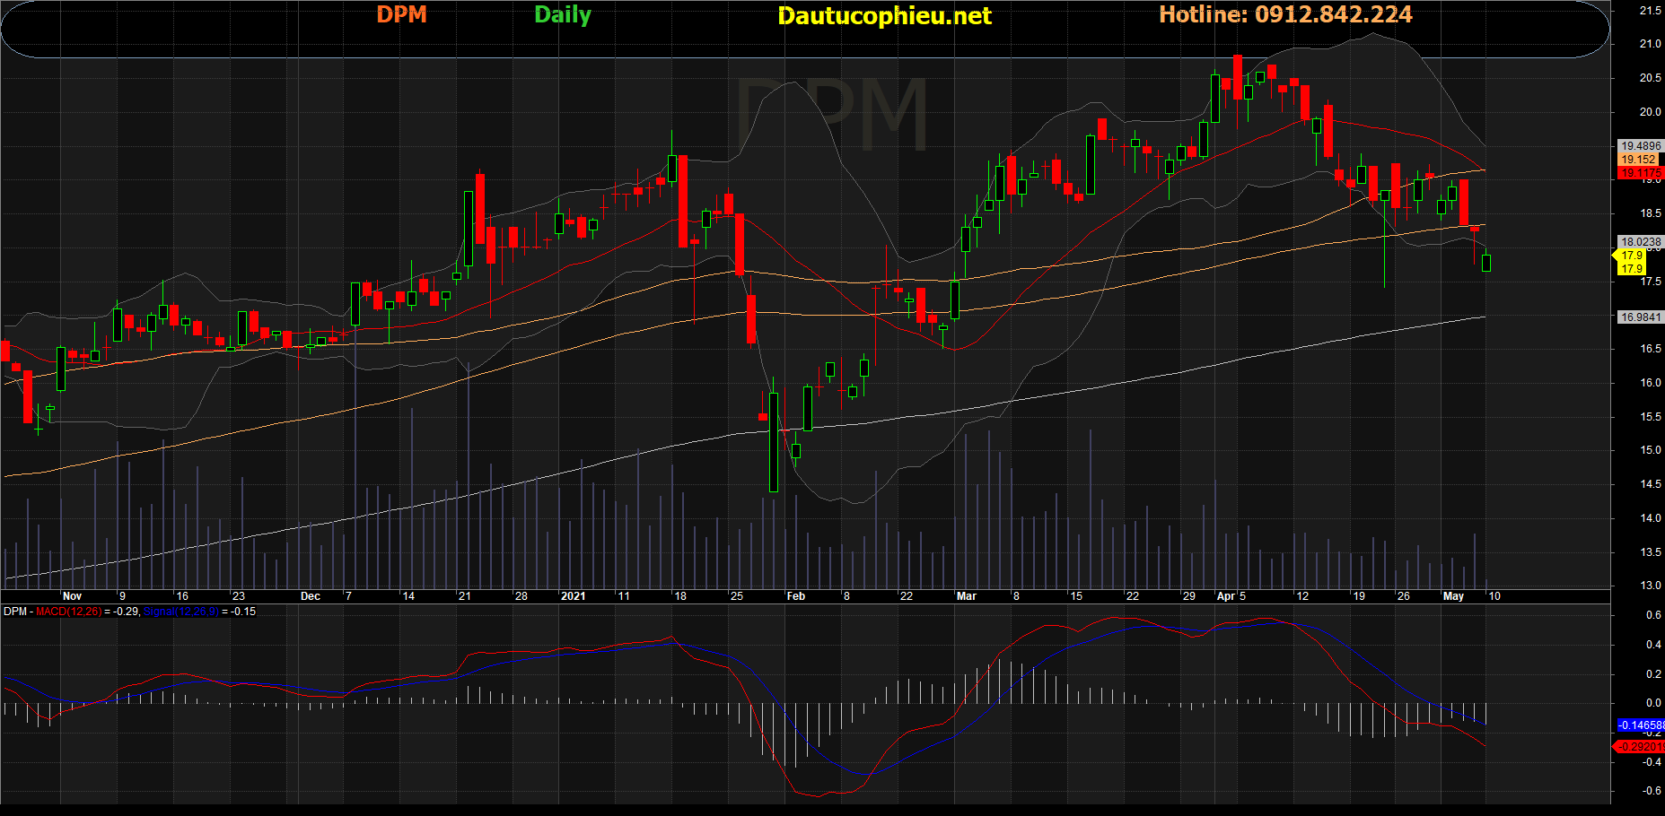Image resolution: width=1665 pixels, height=816 pixels.
Task: Click the 21.0 price axis label
Action: click(x=1650, y=44)
